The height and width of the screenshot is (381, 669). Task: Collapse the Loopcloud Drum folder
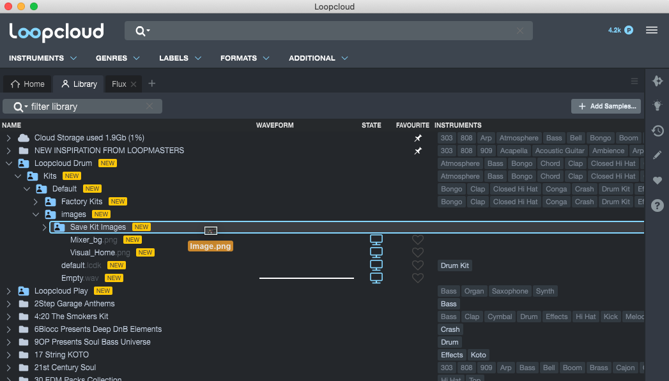click(8, 163)
